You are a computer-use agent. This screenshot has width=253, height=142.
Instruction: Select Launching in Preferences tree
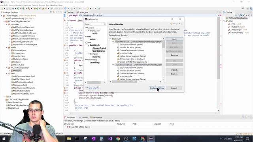point(94,62)
